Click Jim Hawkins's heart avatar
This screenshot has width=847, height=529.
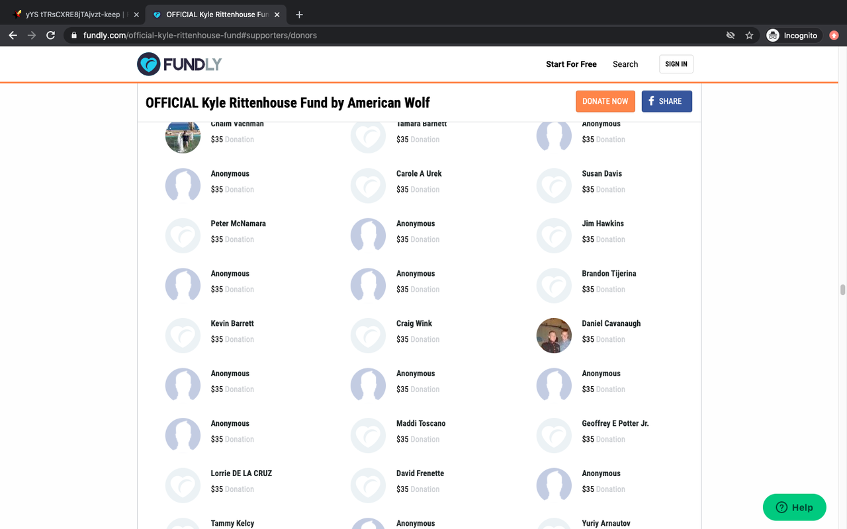[554, 235]
